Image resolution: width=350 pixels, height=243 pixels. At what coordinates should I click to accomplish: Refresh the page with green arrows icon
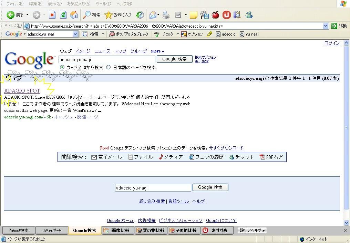click(x=63, y=15)
